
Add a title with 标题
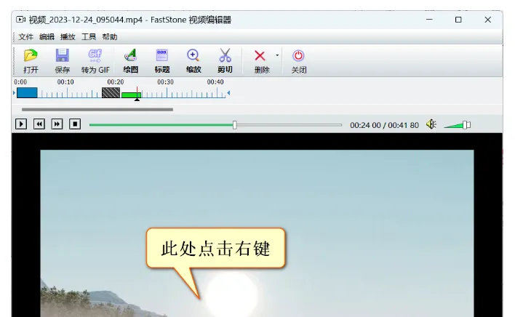[162, 61]
